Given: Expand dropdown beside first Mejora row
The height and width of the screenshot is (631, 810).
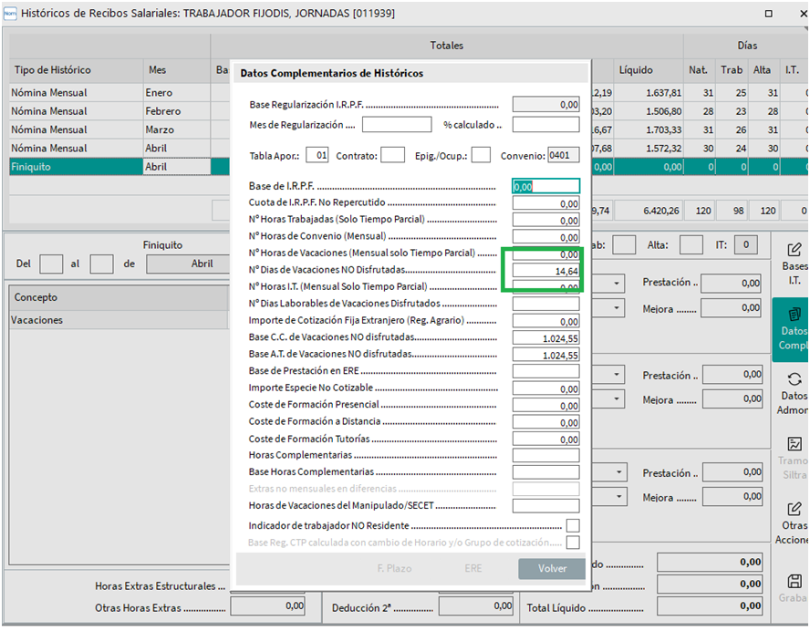Looking at the screenshot, I should pos(617,308).
